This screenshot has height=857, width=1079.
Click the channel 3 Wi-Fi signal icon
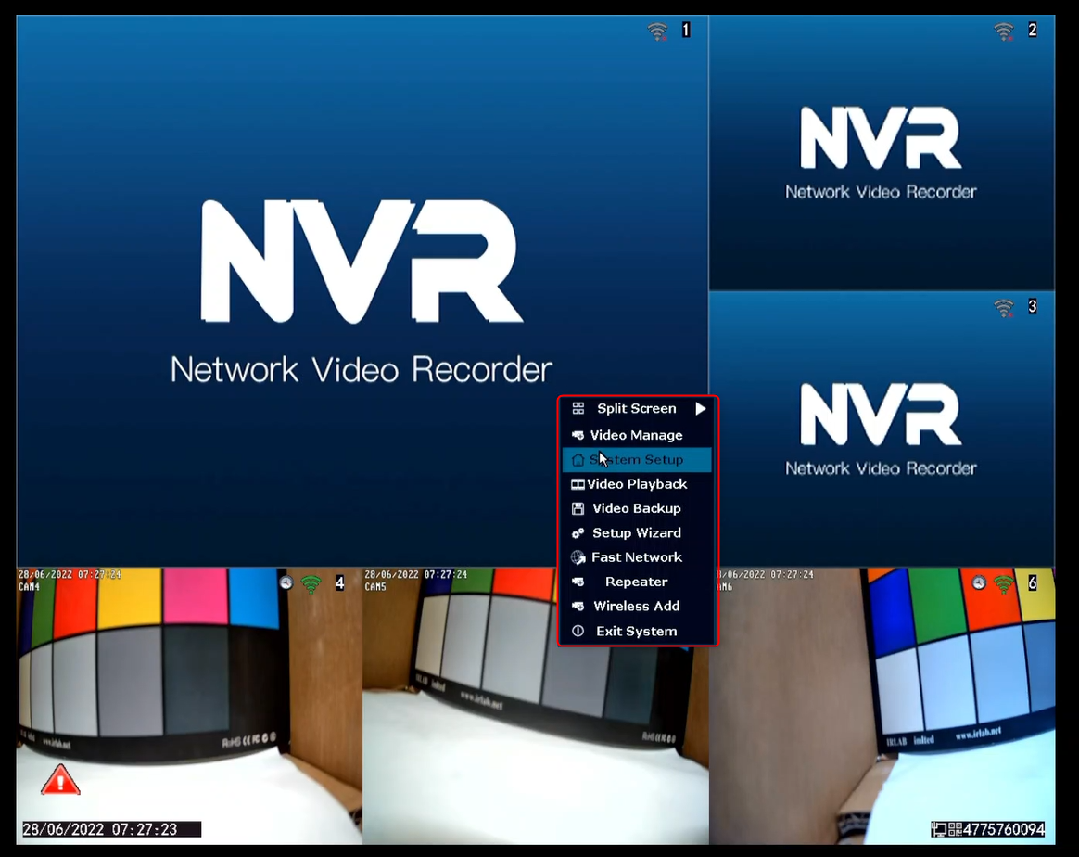coord(1004,308)
